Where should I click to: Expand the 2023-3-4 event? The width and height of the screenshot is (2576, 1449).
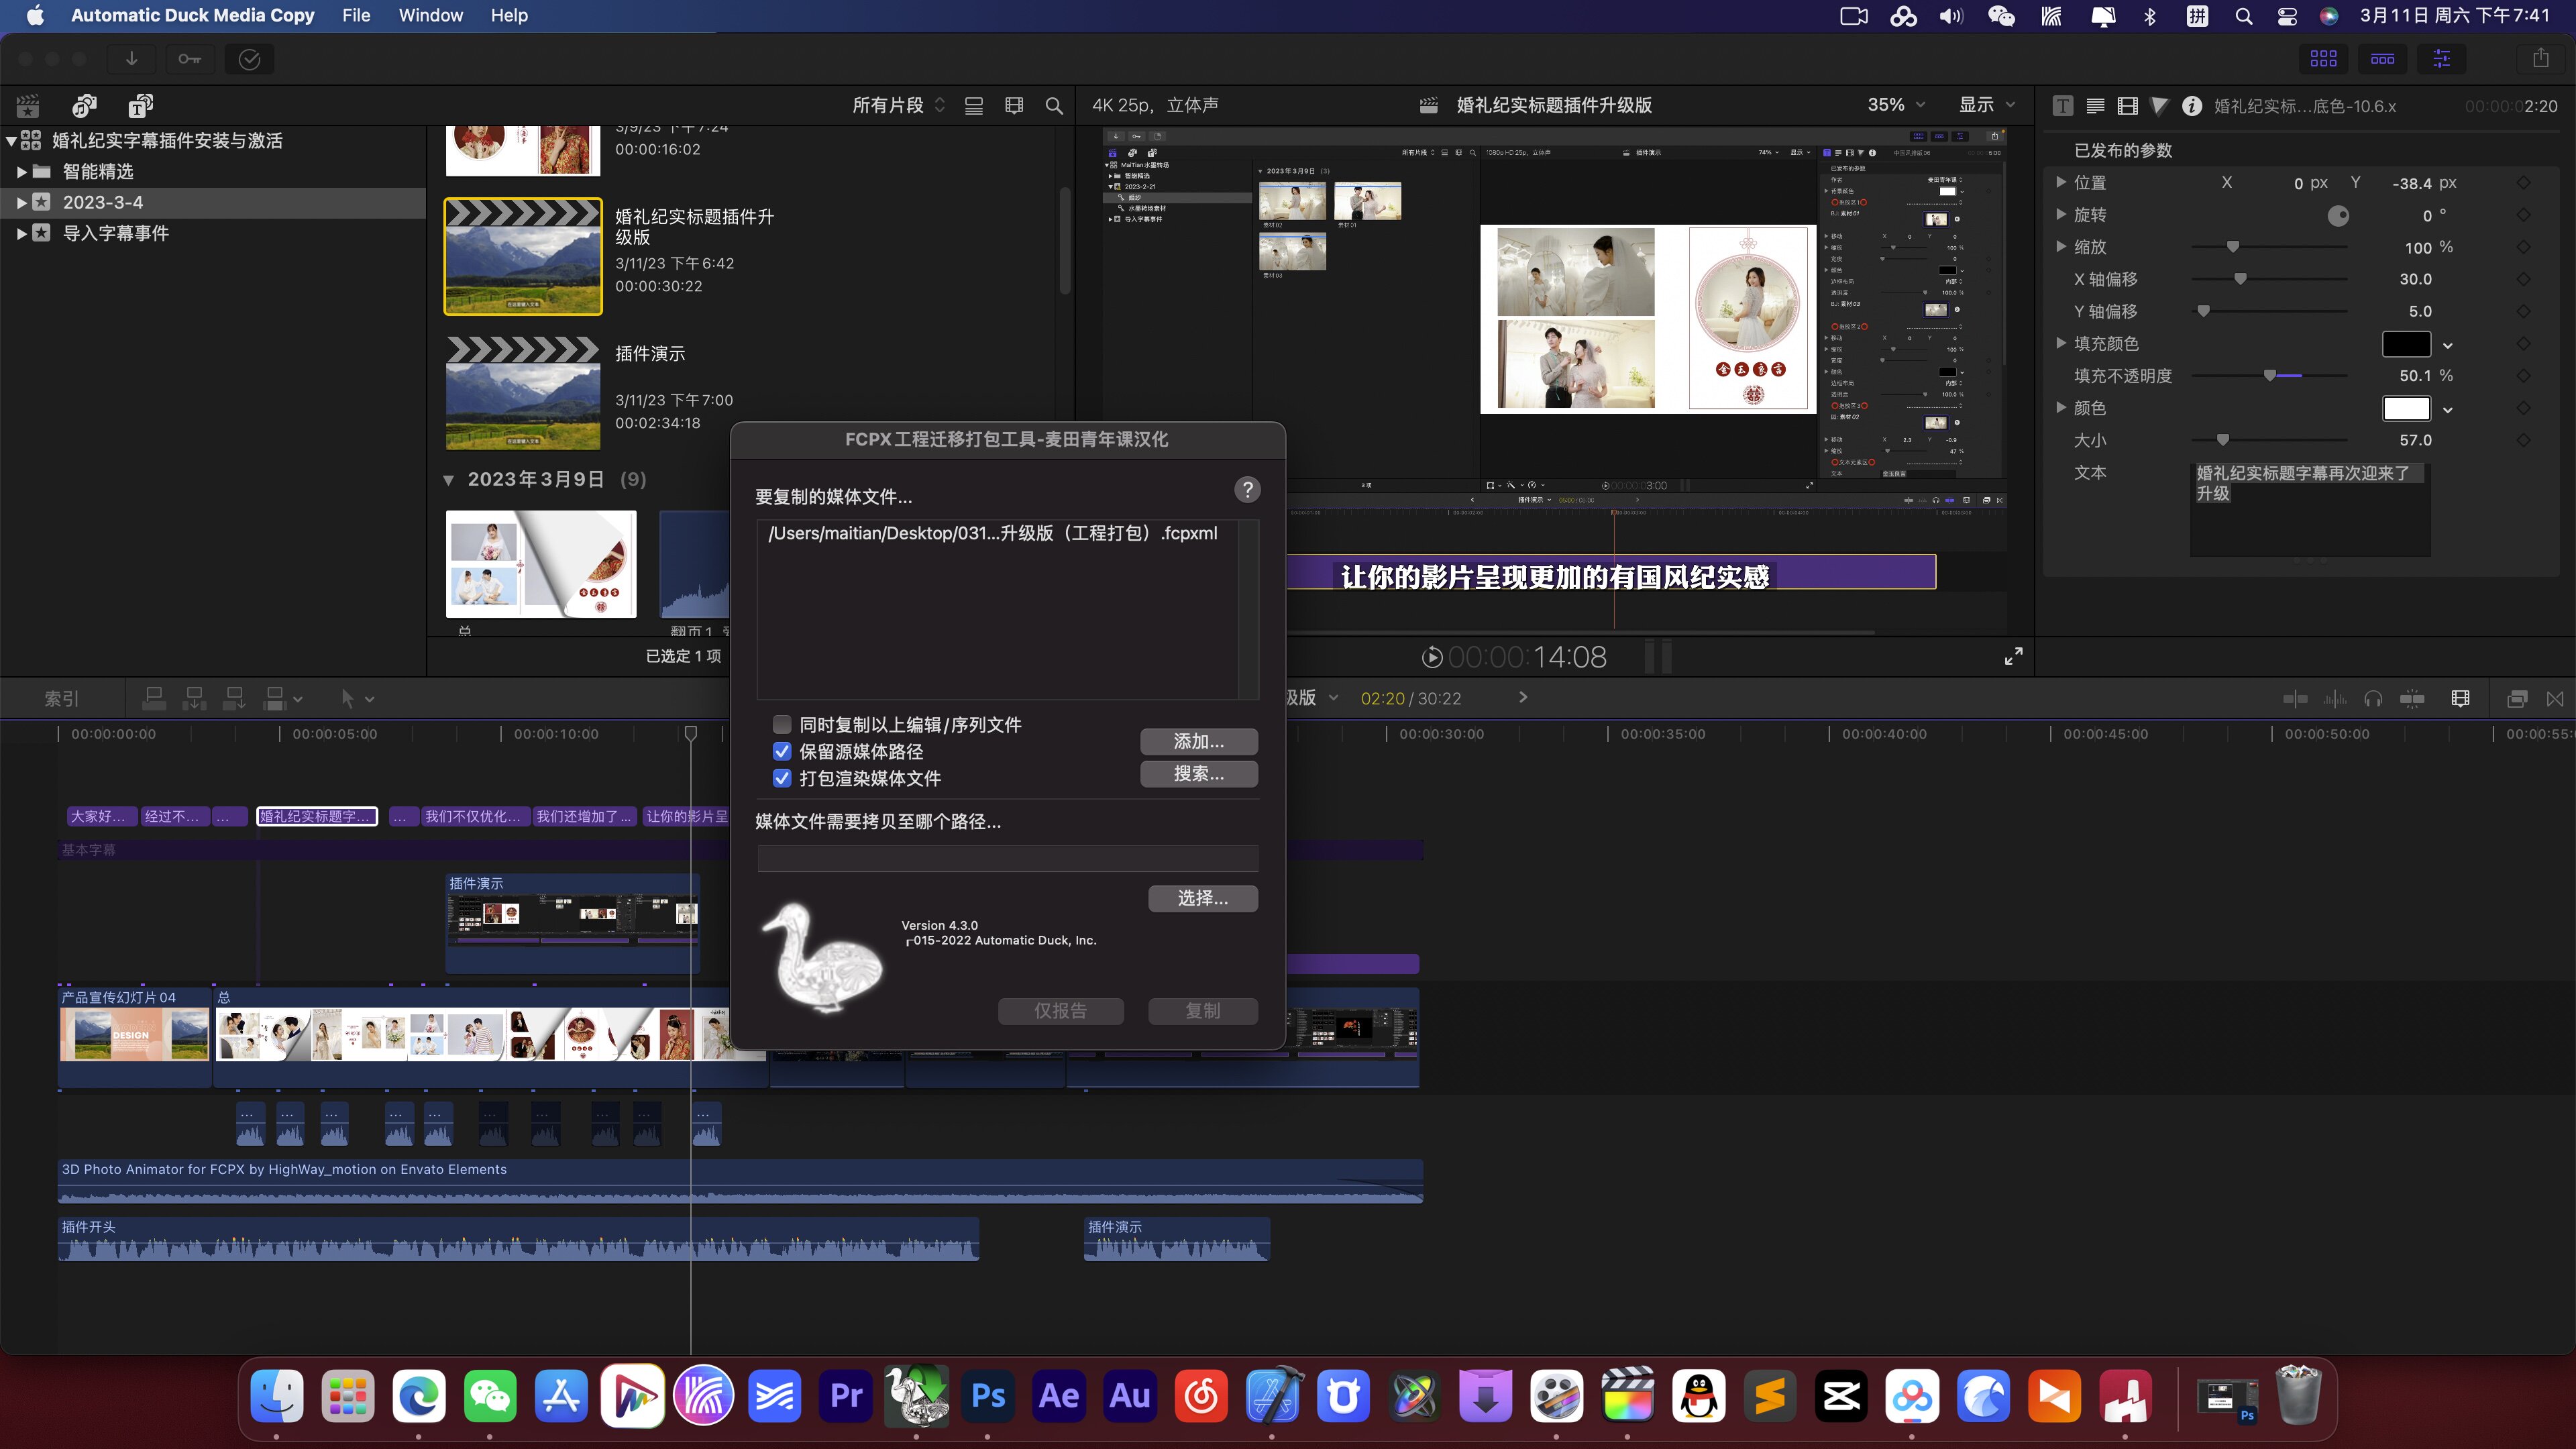[21, 202]
